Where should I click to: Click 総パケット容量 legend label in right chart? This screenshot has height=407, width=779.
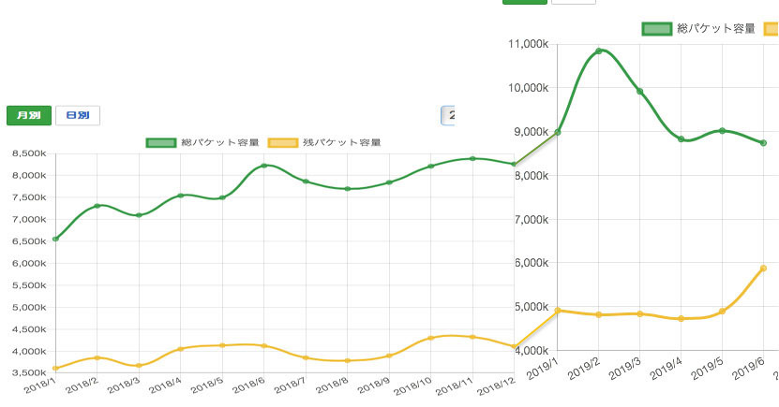(717, 29)
